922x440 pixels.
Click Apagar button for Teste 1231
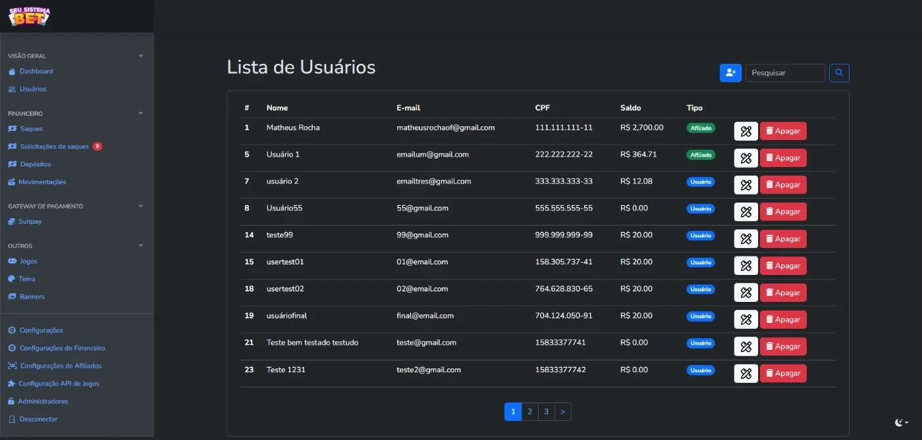point(783,374)
